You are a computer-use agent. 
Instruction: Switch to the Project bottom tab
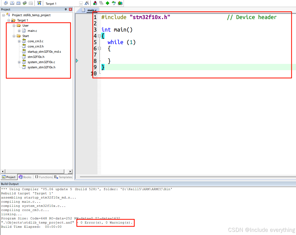pyautogui.click(x=9, y=177)
